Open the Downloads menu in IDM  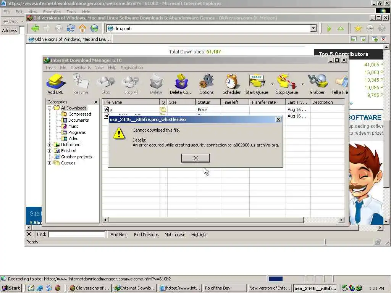81,68
